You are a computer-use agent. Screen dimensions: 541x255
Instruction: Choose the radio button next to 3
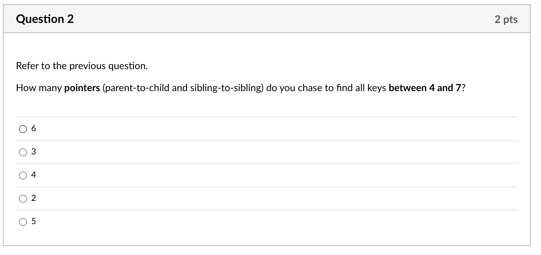pyautogui.click(x=23, y=152)
